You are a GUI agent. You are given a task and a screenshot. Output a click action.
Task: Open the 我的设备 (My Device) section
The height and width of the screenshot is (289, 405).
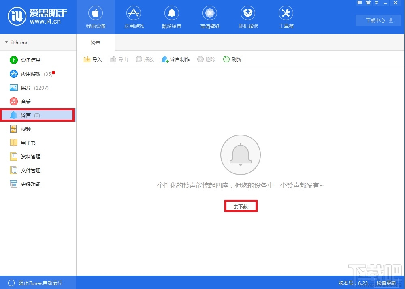tap(96, 17)
